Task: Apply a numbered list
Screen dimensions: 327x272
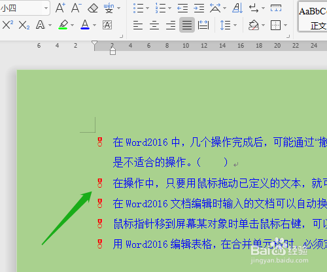Action: point(161,8)
